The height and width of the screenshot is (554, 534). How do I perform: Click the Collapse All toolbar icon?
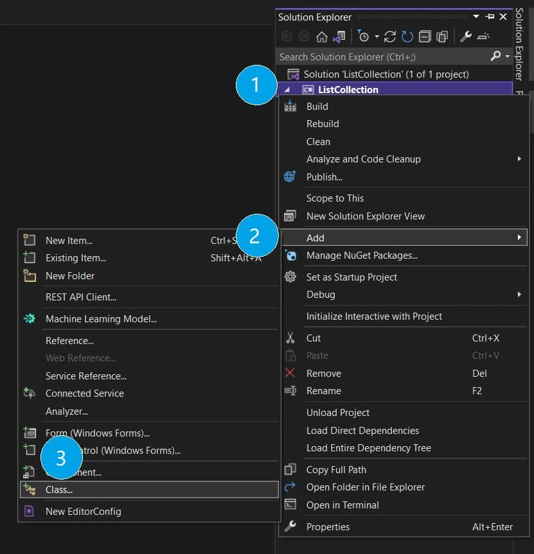425,37
